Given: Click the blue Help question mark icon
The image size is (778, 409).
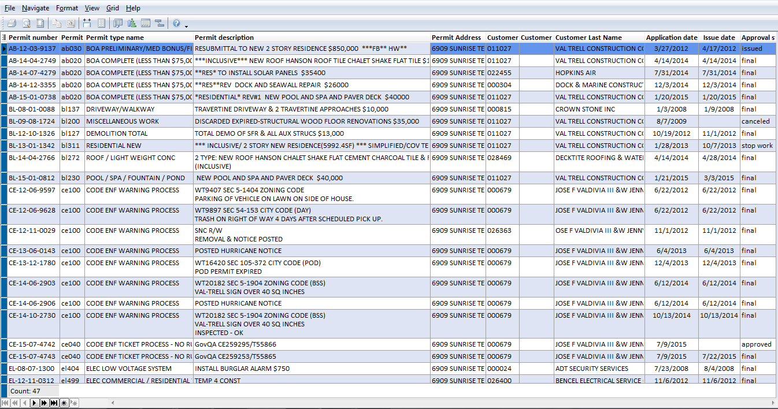Looking at the screenshot, I should (176, 23).
